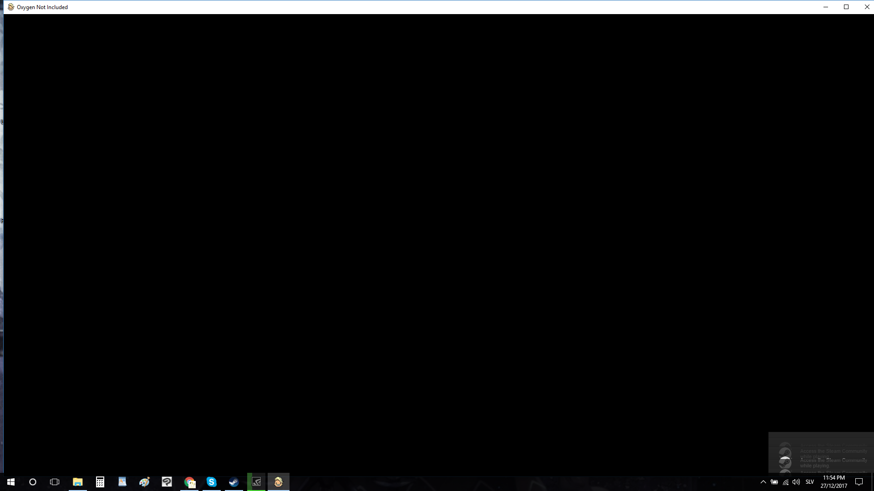
Task: Open the SLV input language selector
Action: pos(810,482)
